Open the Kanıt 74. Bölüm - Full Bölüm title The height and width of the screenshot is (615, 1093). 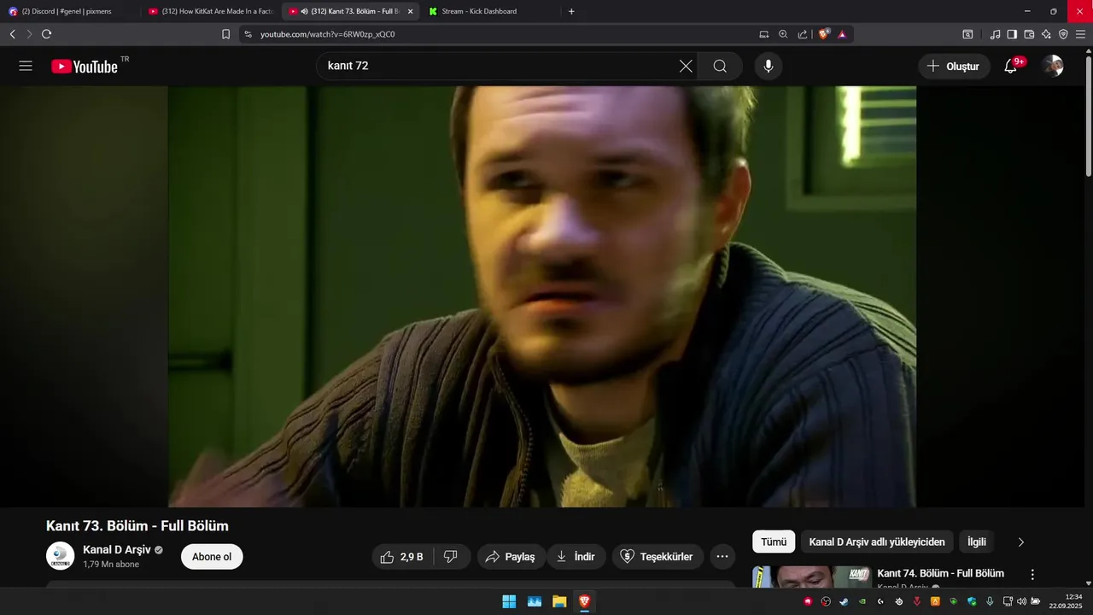point(940,573)
